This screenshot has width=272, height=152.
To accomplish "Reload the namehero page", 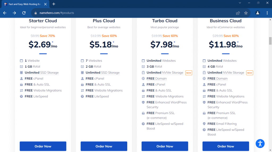I will tap(24, 13).
